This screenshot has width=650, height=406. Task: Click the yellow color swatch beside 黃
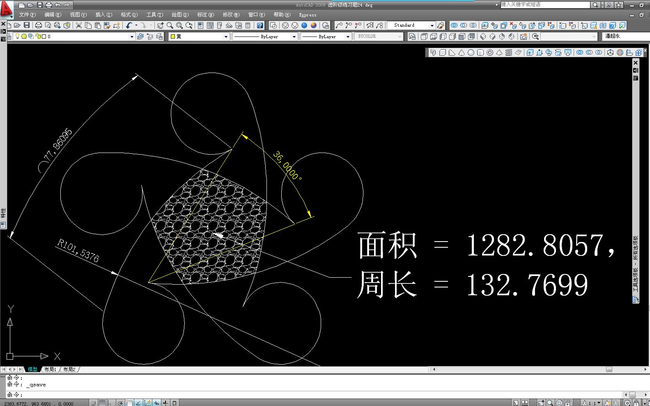[173, 36]
